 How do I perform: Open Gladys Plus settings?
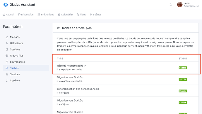point(26,56)
